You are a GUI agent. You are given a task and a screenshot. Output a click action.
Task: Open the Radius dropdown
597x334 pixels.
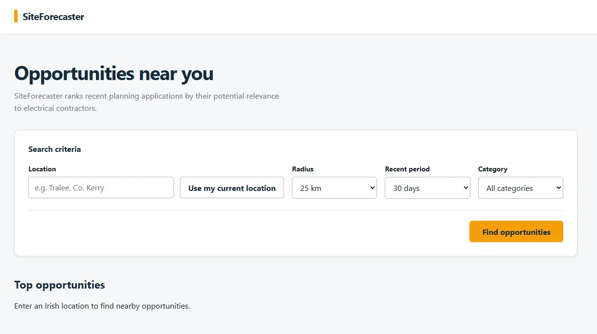[334, 188]
